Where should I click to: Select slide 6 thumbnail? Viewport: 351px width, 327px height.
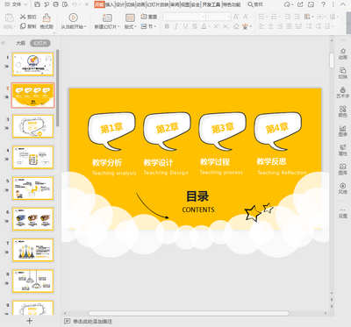click(33, 219)
